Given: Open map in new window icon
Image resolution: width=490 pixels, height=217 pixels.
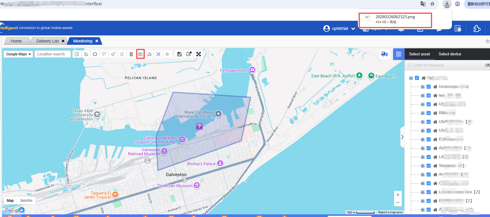Looking at the screenshot, I should [189, 54].
